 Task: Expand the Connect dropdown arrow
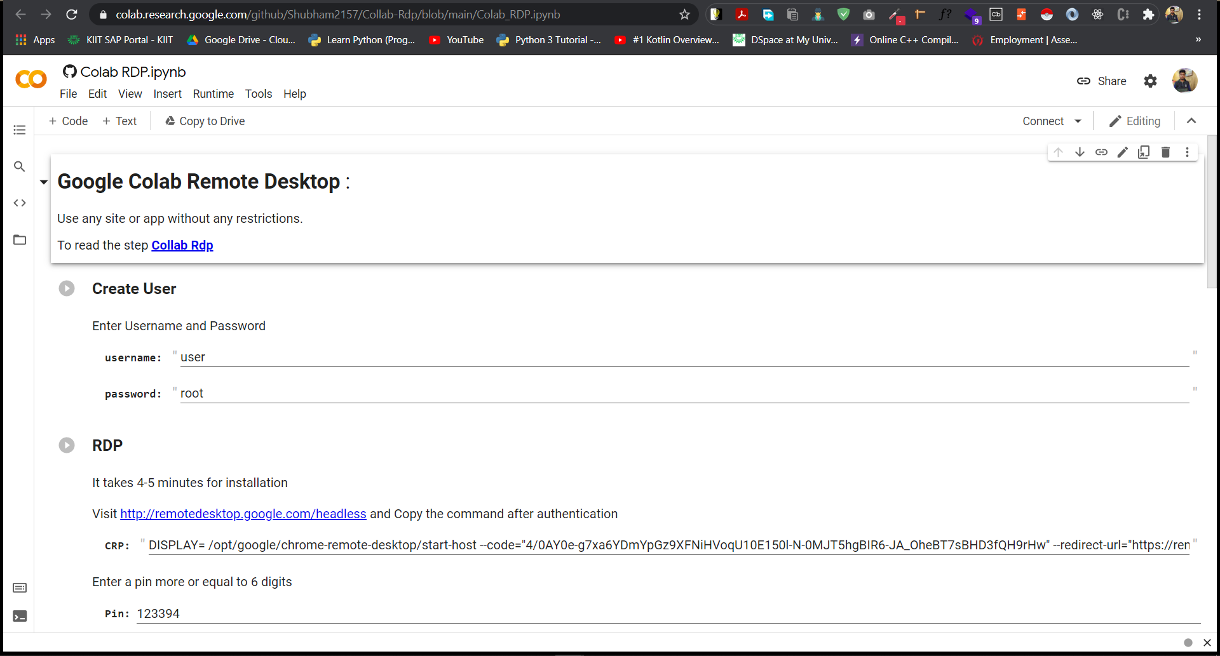tap(1078, 121)
